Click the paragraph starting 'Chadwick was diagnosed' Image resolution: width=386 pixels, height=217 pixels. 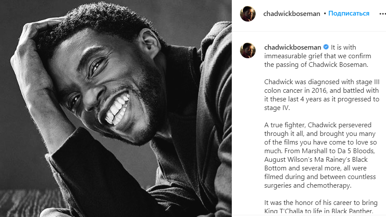pos(322,95)
